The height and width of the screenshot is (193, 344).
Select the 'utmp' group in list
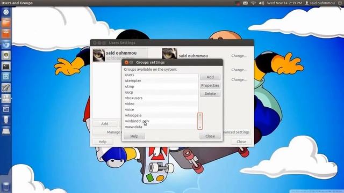tap(161, 86)
